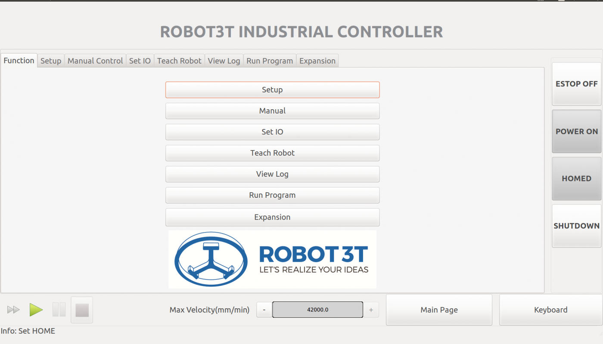The width and height of the screenshot is (603, 344).
Task: Open the Manual Control tab
Action: [x=95, y=61]
